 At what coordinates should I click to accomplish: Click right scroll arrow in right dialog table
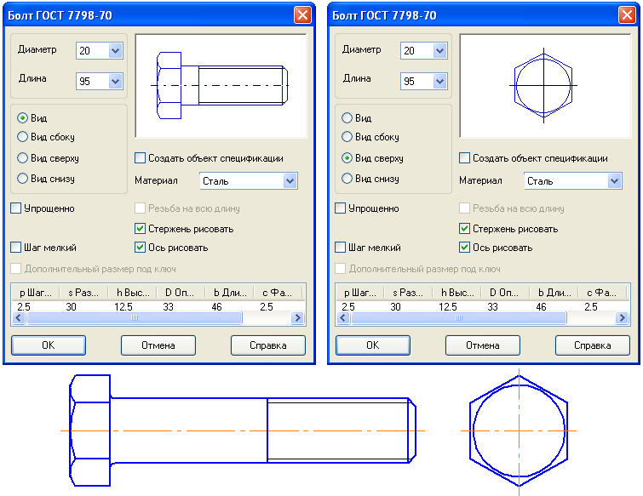click(622, 318)
